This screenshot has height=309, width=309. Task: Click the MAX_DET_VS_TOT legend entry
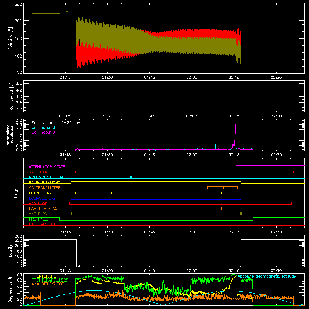pos(48,284)
